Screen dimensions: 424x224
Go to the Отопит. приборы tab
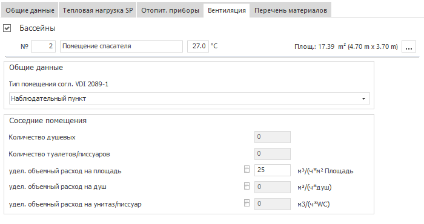(x=170, y=10)
